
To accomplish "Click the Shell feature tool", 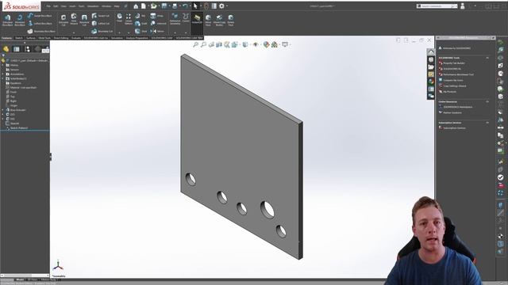I will 141,32.
